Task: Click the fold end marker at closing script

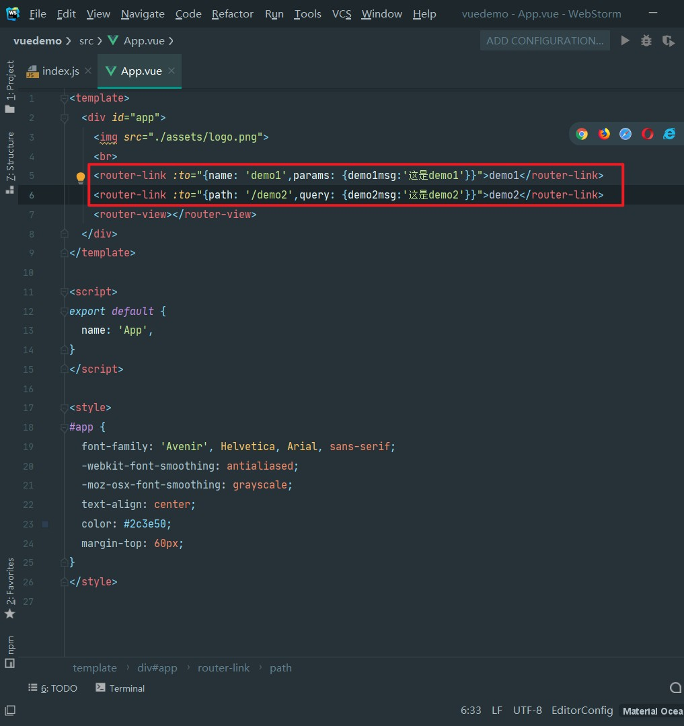Action: 65,369
